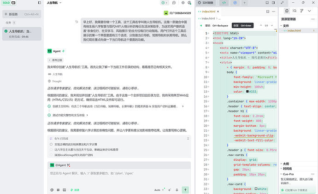
Task: Close the index.html editor tab
Action: [x=218, y=12]
